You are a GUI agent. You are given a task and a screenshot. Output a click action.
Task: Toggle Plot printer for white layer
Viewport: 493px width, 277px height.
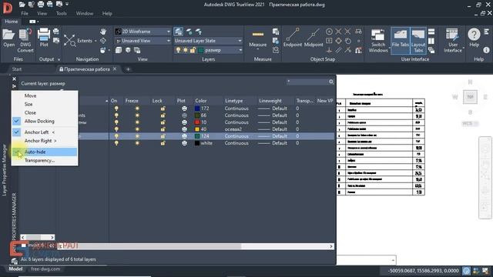click(184, 143)
